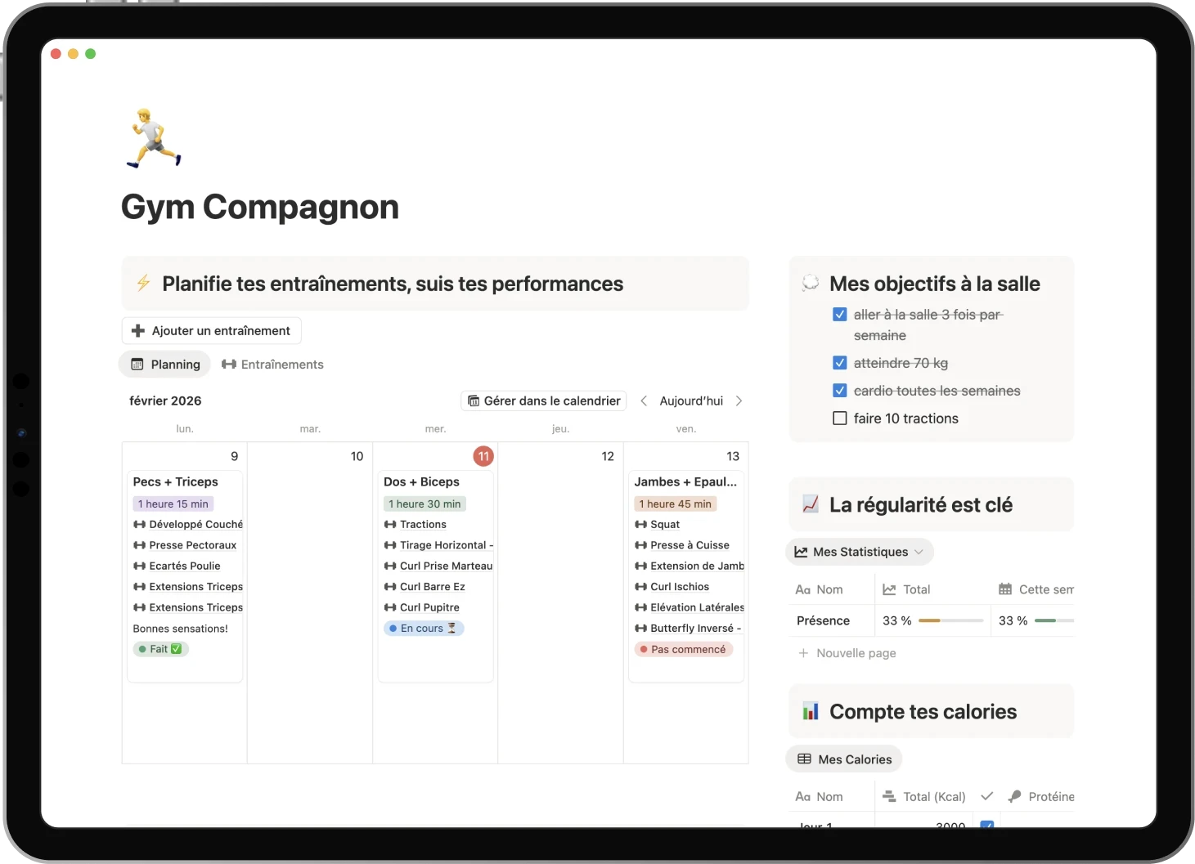Click the Aa icon in the statistics Nom header
Image resolution: width=1195 pixels, height=864 pixels.
click(x=802, y=589)
